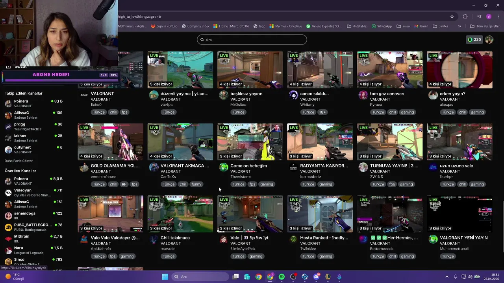Open 'tam gaz canavarı' stream thumbnail
Screen dimensions: 504x283
[x=390, y=70]
